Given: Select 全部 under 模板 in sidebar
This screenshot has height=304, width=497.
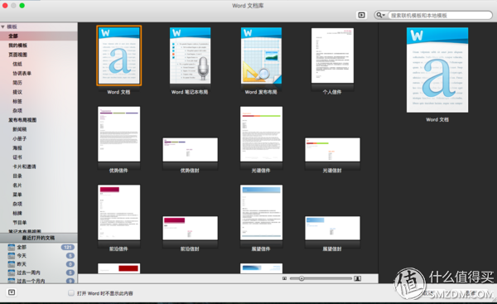Looking at the screenshot, I should point(13,36).
